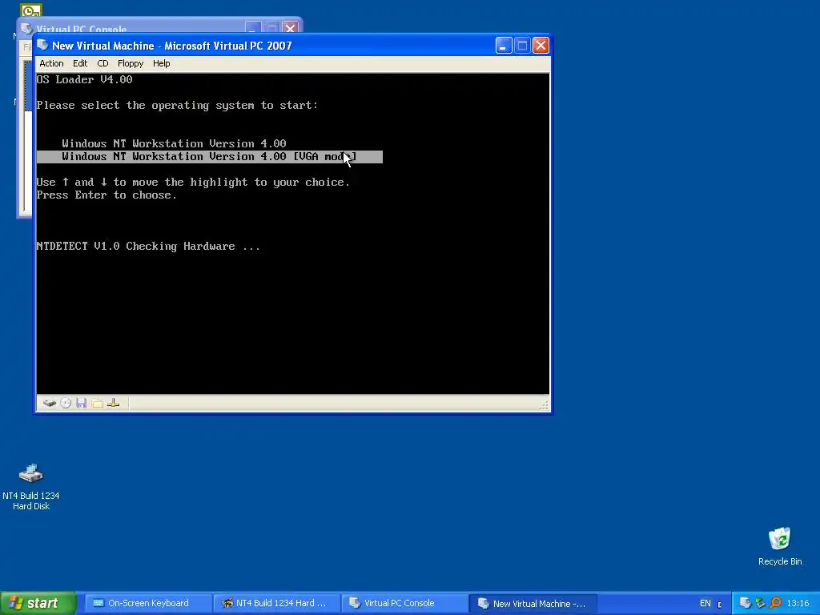Open the CD menu
This screenshot has height=615, width=820.
pyautogui.click(x=102, y=63)
